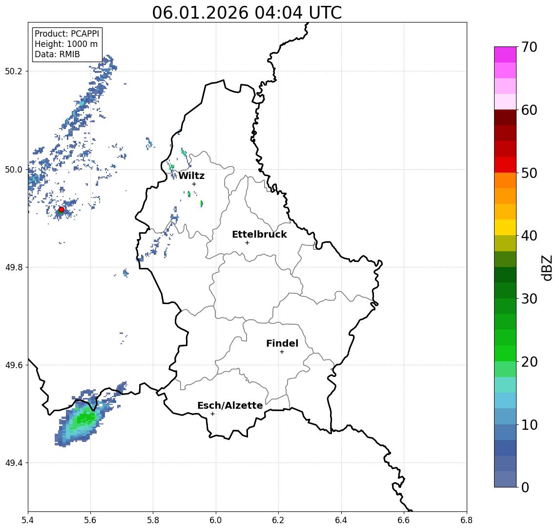Select the 'Findel' label text
559x530 pixels.
click(x=282, y=343)
